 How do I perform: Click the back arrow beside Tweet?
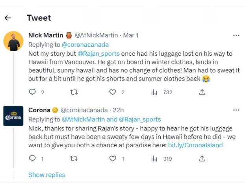7,18
